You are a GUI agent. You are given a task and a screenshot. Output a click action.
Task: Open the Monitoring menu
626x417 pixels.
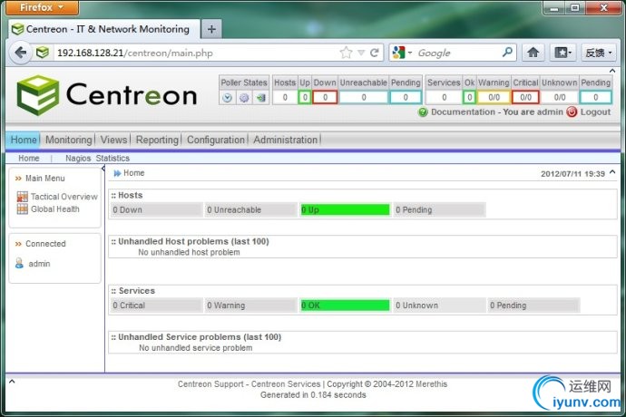coord(69,140)
